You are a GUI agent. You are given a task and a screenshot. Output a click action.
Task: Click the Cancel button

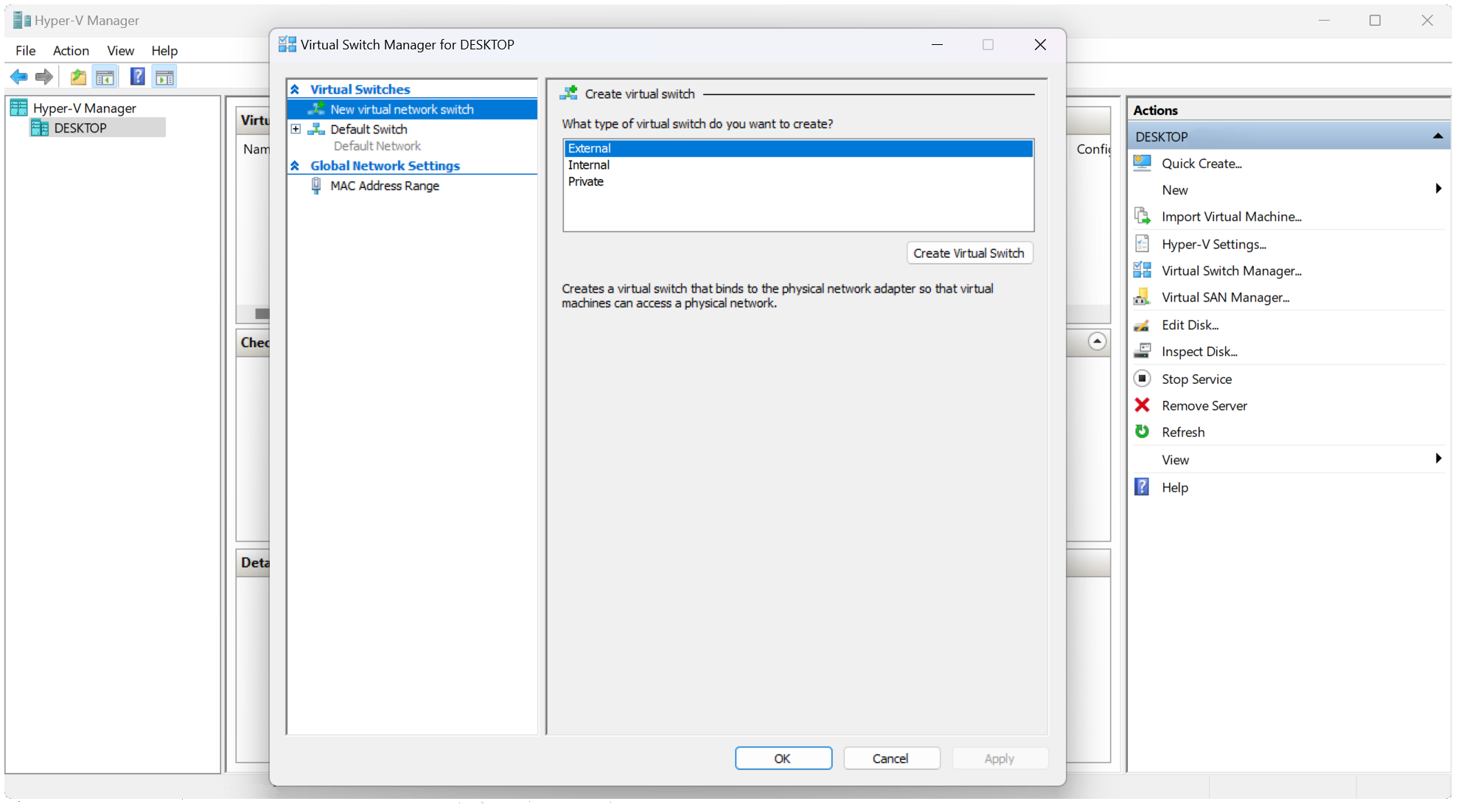coord(890,758)
